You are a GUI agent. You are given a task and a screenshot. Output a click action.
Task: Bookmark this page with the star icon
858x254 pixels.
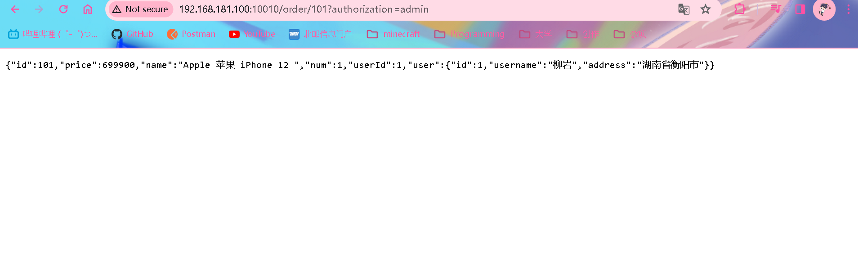706,9
